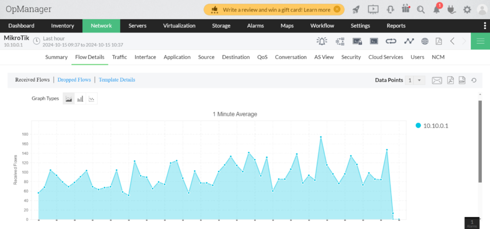Open the Alarms menu in navigation bar
Image resolution: width=490 pixels, height=229 pixels.
tap(256, 26)
